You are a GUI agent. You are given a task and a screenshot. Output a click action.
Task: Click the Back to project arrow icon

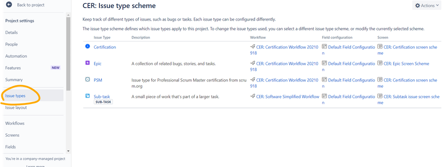pyautogui.click(x=9, y=4)
